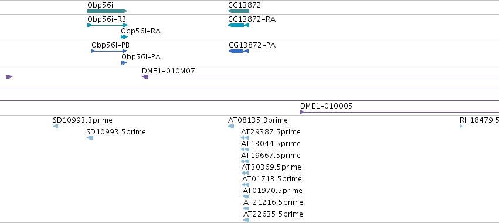Select the Obp56i-RB transcript glyph
The image size is (499, 223).
[x=107, y=25]
